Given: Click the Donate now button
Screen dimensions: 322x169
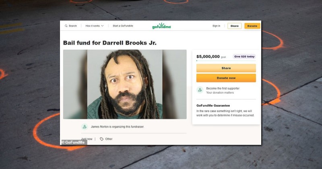Looking at the screenshot, I should click(226, 78).
